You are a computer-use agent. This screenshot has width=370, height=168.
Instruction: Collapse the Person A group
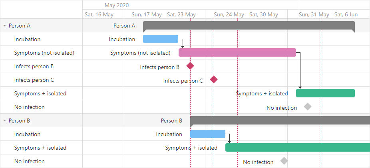point(4,26)
